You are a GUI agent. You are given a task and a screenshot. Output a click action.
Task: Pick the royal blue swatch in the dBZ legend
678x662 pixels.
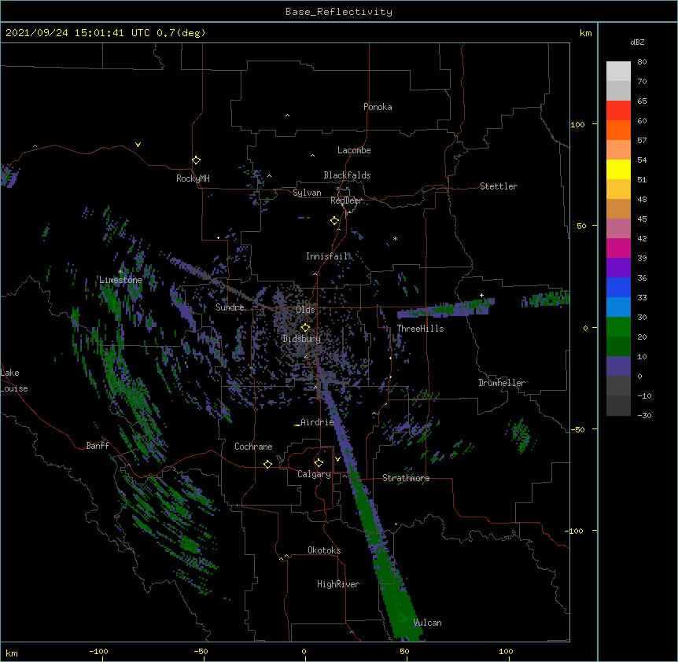coord(618,287)
